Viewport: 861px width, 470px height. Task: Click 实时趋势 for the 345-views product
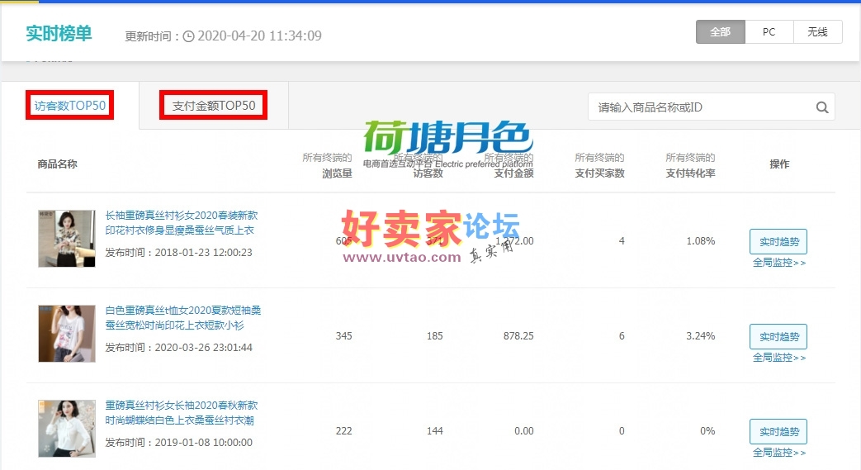(x=778, y=336)
